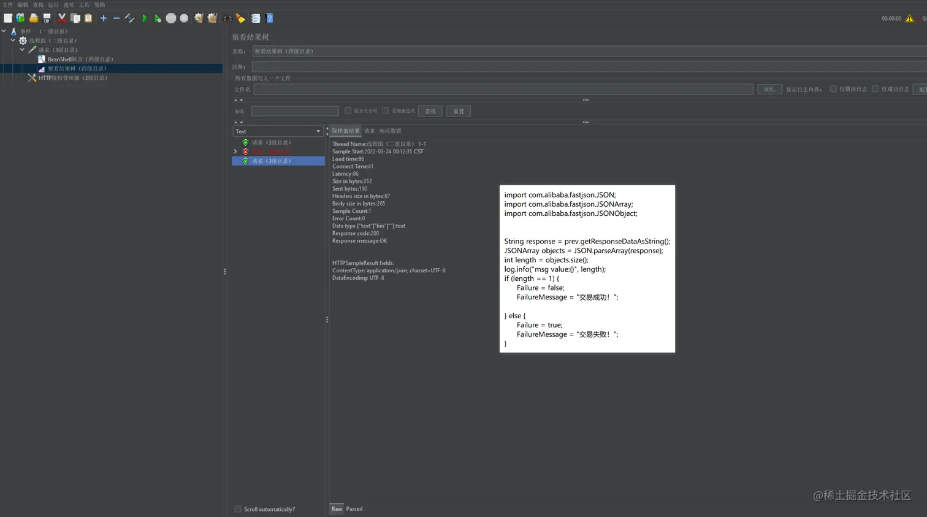The image size is (927, 517).
Task: Collapse the 线程组（二级目录）node
Action: pos(13,40)
